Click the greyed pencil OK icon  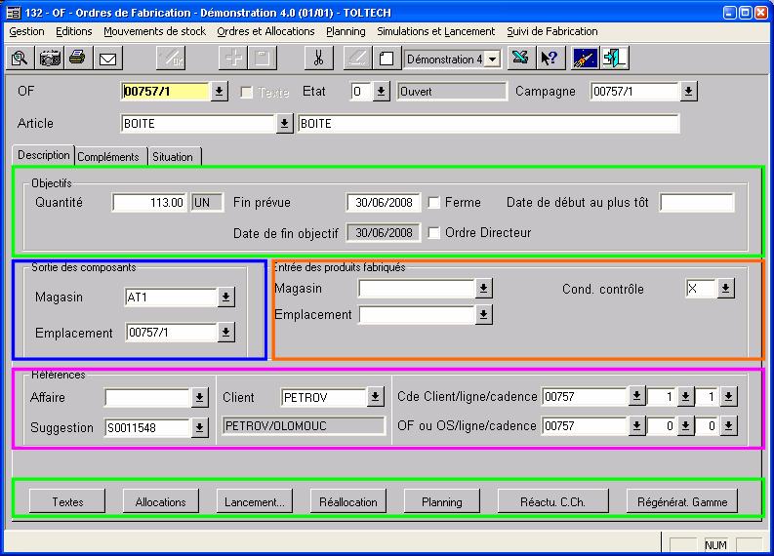pyautogui.click(x=171, y=59)
